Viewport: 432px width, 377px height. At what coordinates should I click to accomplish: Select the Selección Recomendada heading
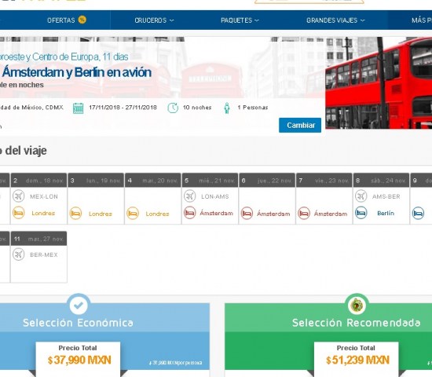pos(357,323)
